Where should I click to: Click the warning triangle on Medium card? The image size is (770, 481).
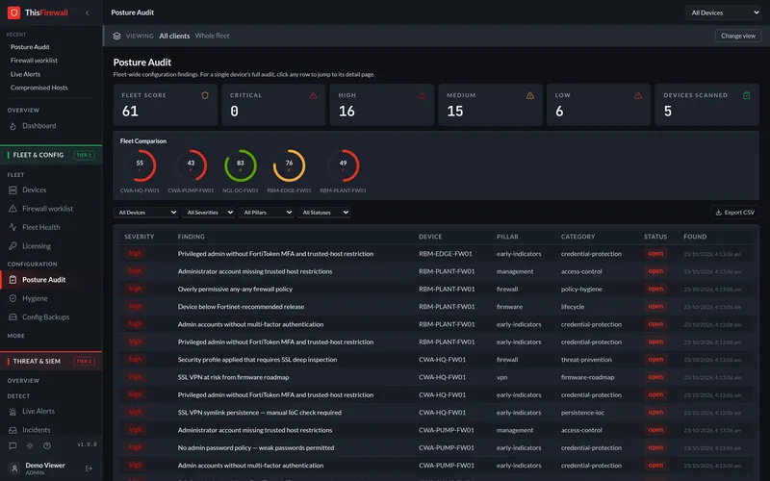click(530, 95)
